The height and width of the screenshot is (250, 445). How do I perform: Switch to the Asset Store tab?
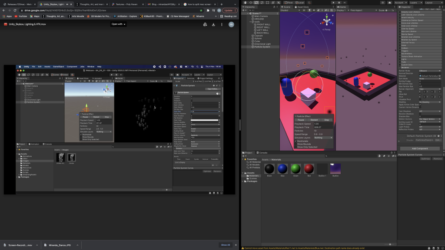(x=302, y=7)
